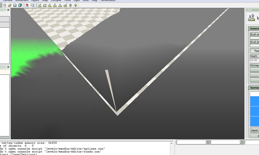Image resolution: width=259 pixels, height=155 pixels.
Task: Click the copy documents toolbar icon
Action: click(x=32, y=5)
